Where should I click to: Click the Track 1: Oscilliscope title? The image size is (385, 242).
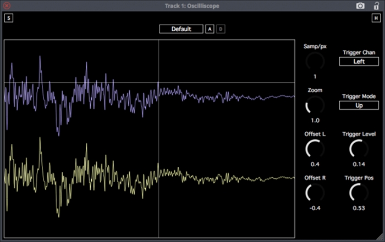click(192, 6)
